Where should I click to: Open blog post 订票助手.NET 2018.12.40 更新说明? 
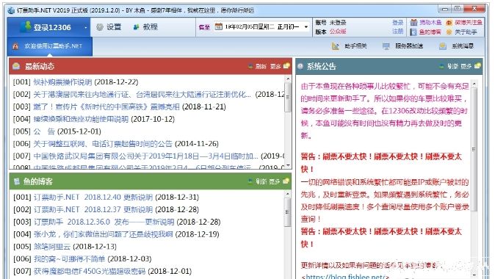[93, 198]
